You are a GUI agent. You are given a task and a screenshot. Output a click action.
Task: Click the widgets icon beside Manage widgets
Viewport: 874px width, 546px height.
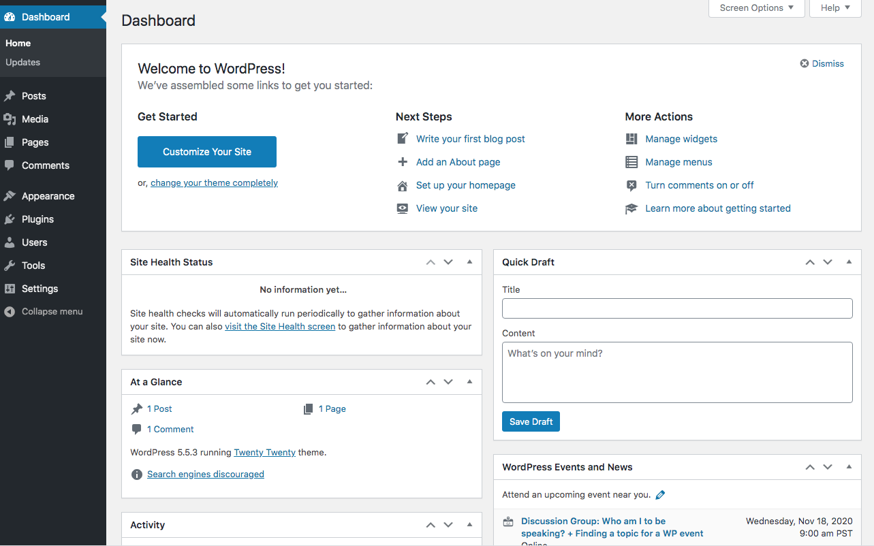click(x=631, y=139)
